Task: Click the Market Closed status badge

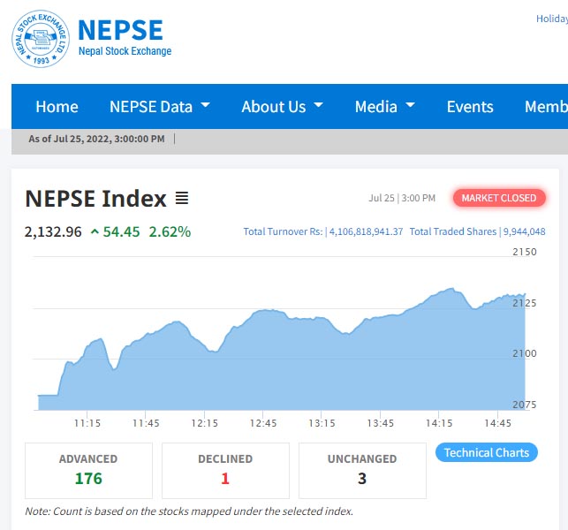Action: pyautogui.click(x=499, y=198)
